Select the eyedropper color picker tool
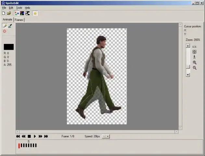The height and width of the screenshot is (156, 205). pyautogui.click(x=10, y=26)
